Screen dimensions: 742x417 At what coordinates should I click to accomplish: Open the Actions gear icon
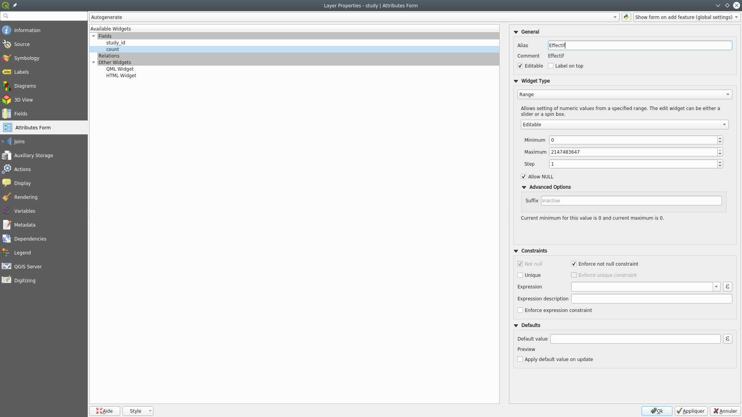(x=7, y=169)
